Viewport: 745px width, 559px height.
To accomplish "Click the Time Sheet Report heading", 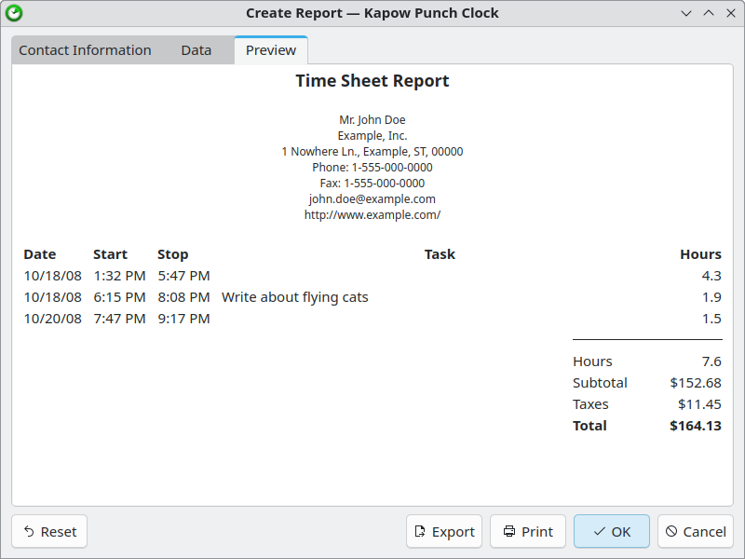I will (372, 81).
